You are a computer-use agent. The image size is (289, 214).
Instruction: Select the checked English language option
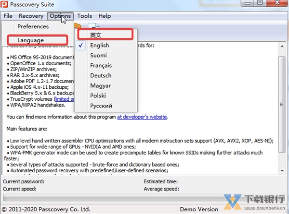(x=99, y=45)
